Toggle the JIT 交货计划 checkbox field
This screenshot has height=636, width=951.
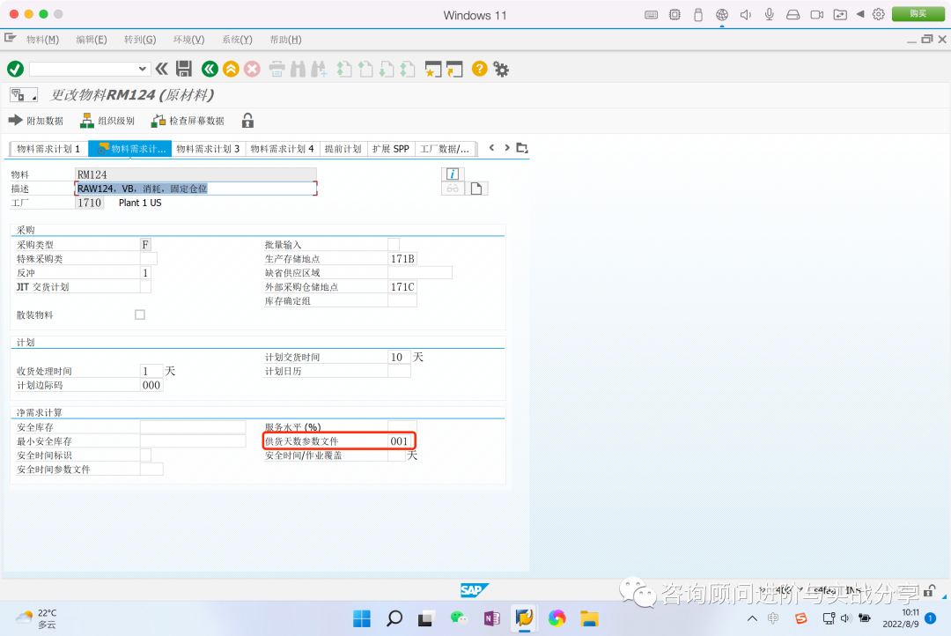coord(145,286)
